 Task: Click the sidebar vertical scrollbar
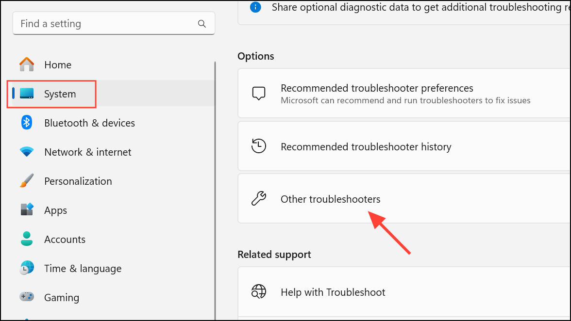(x=215, y=189)
